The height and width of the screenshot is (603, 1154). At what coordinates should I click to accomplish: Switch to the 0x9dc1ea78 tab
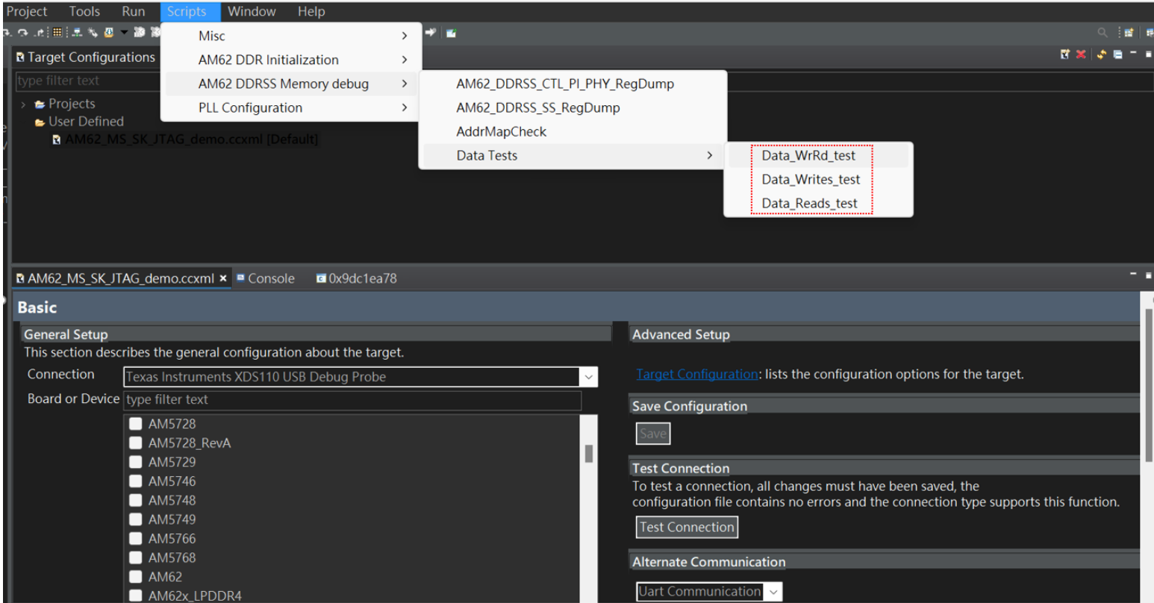click(357, 278)
